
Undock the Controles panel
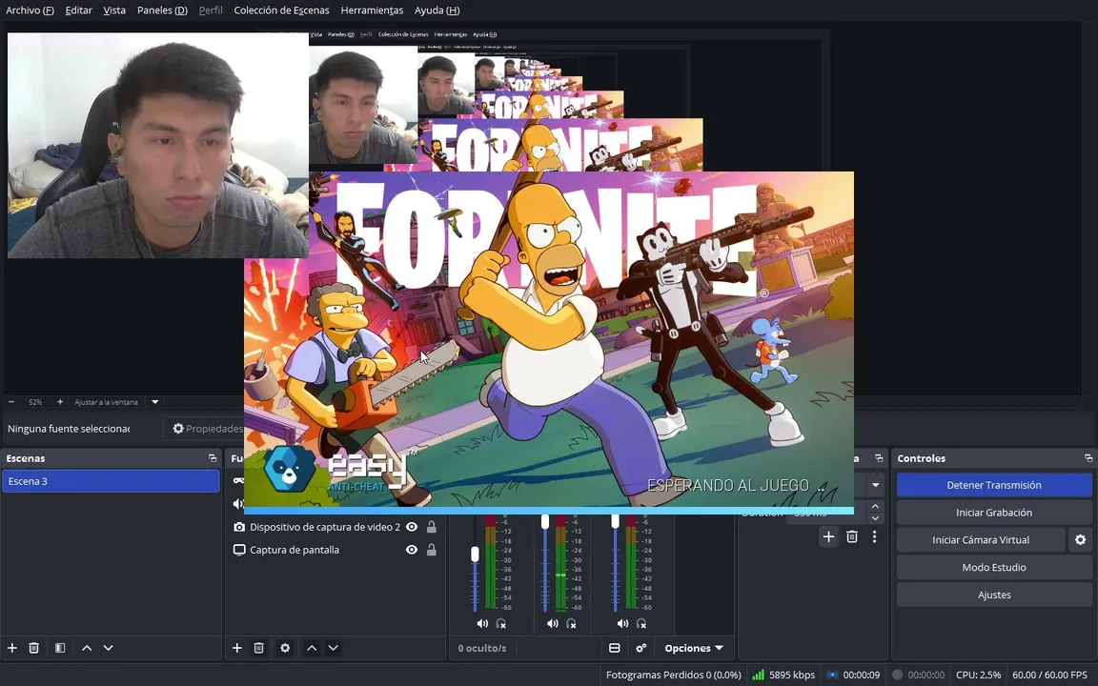pyautogui.click(x=1088, y=457)
